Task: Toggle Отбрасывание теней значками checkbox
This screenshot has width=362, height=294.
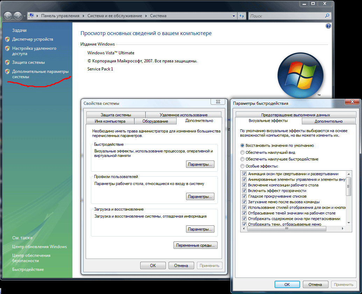Action: tap(244, 213)
